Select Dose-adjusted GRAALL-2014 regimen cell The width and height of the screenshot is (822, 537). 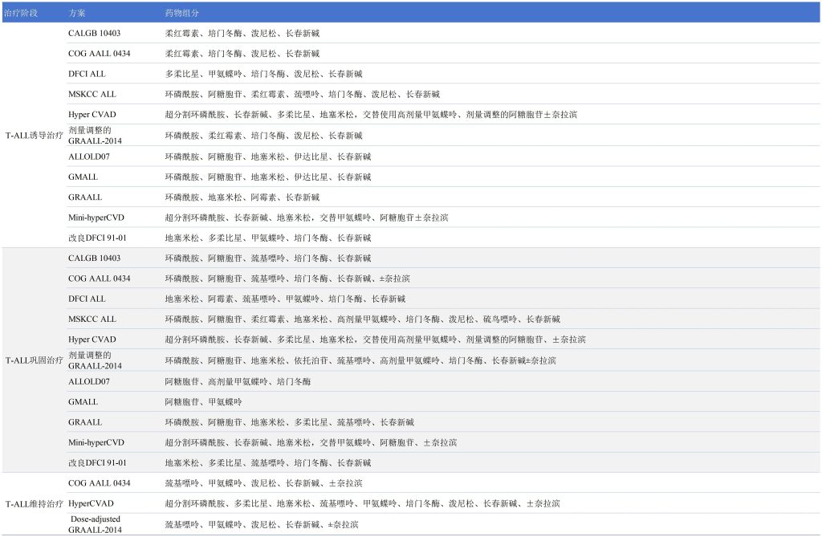(x=95, y=524)
